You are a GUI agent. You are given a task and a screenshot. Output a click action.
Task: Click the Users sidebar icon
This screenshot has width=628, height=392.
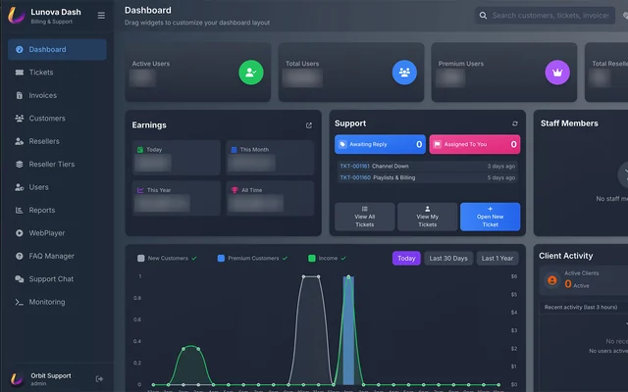[20, 187]
